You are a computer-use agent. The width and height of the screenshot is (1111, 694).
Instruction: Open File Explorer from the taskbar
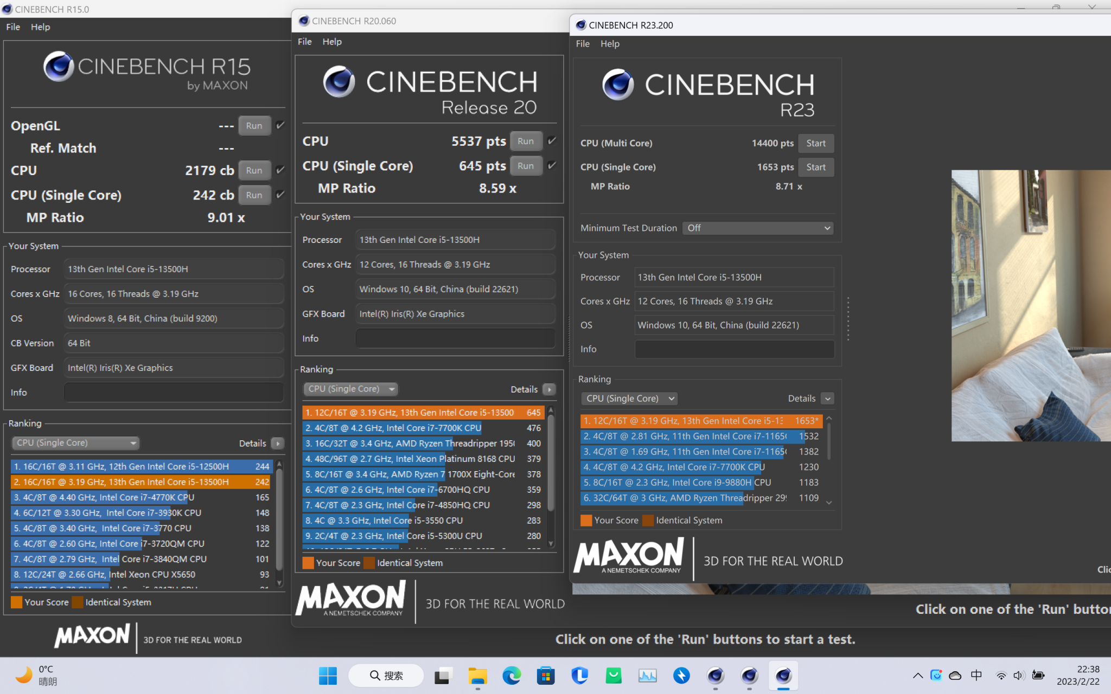477,675
